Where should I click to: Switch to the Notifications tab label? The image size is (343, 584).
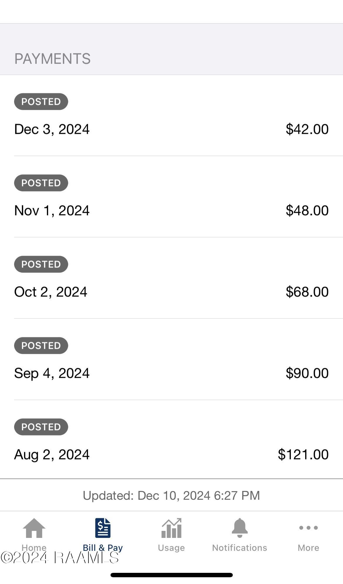(x=240, y=548)
